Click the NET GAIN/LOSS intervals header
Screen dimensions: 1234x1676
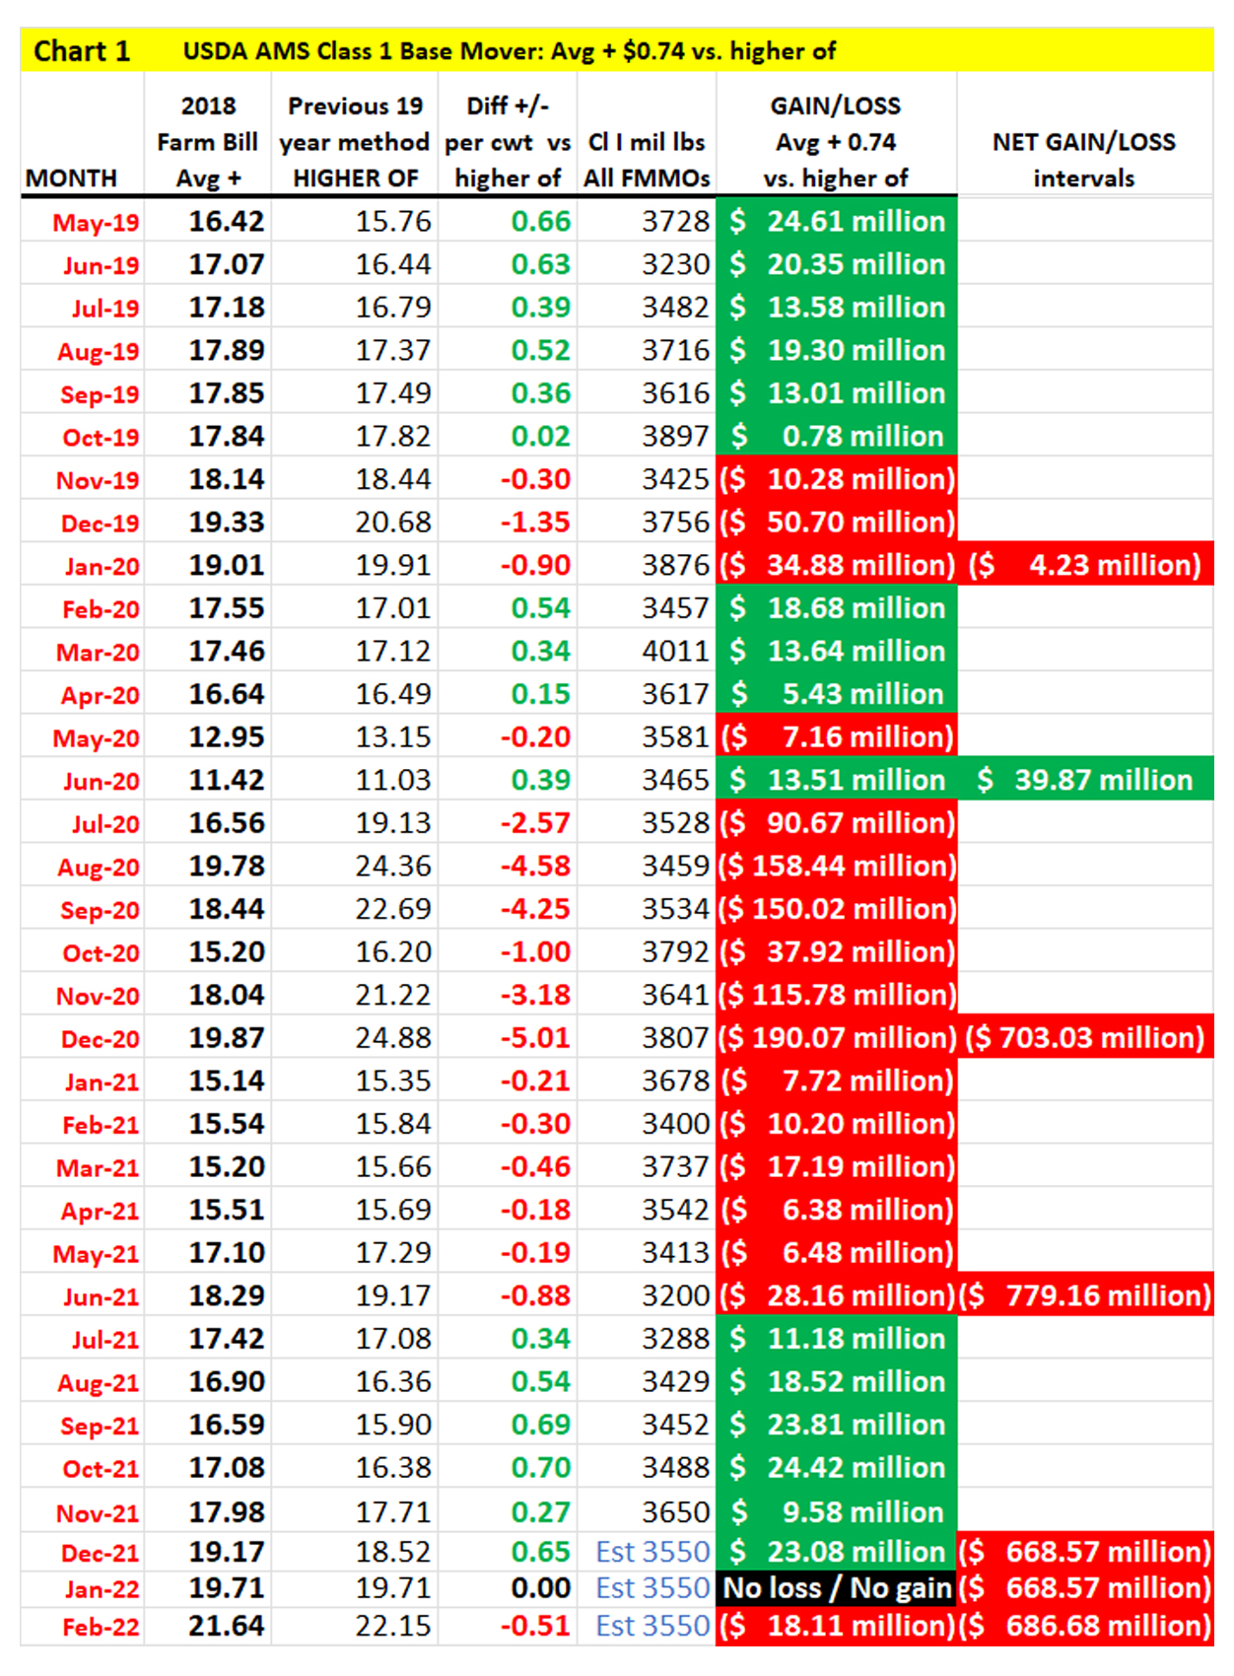[x=1083, y=160]
